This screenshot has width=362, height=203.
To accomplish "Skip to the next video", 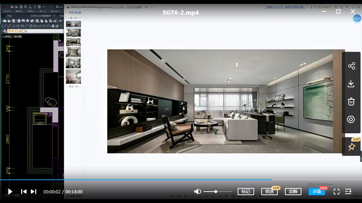I will tap(34, 192).
